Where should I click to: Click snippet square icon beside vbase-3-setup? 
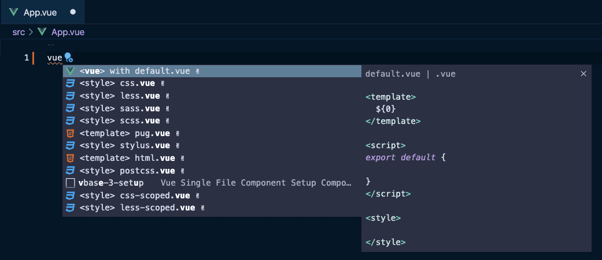click(x=70, y=183)
